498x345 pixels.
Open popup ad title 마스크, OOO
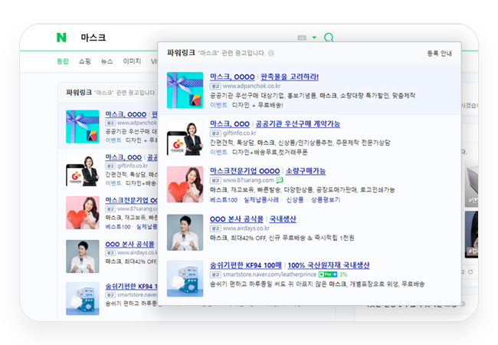point(230,124)
